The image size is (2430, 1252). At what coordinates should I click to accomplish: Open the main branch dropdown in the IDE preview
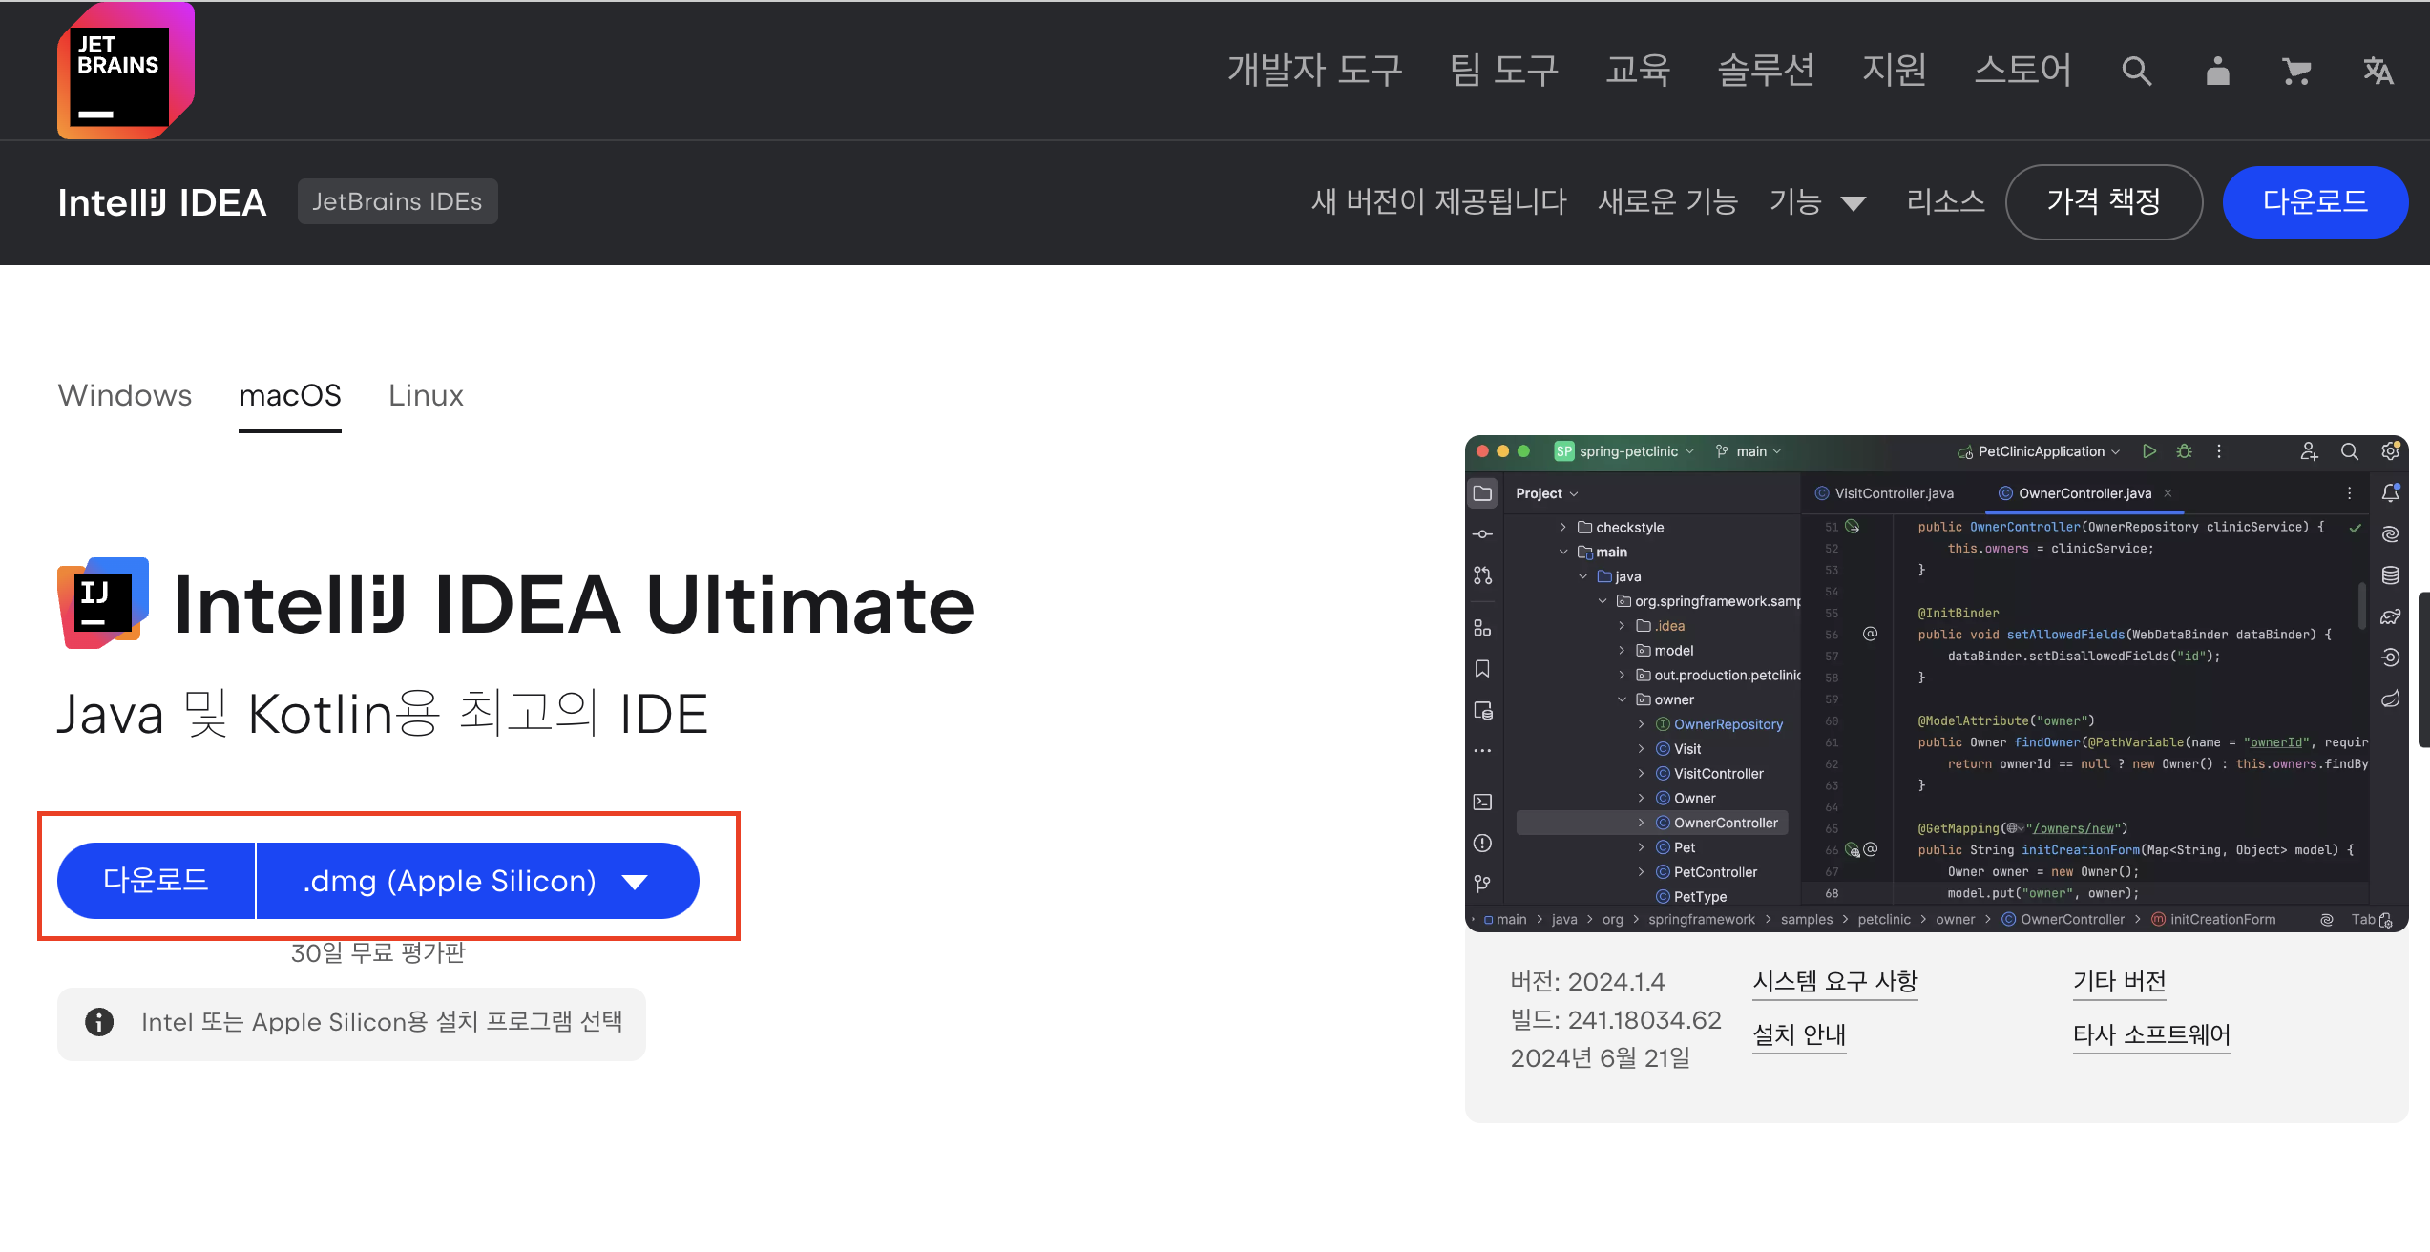(x=1749, y=451)
